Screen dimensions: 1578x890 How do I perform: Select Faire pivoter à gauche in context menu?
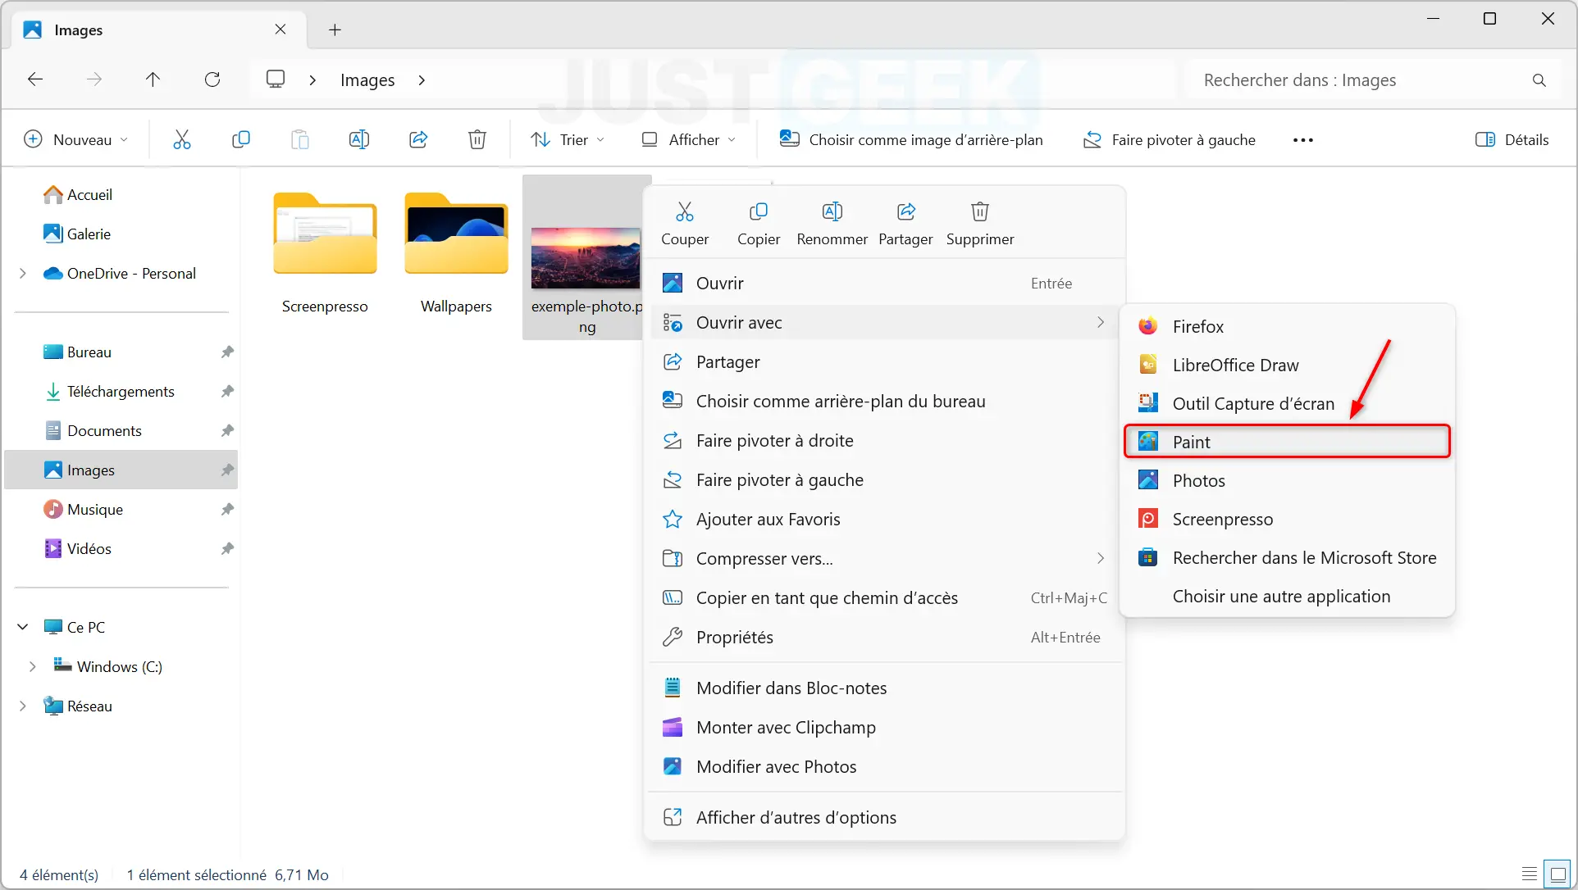(x=886, y=479)
